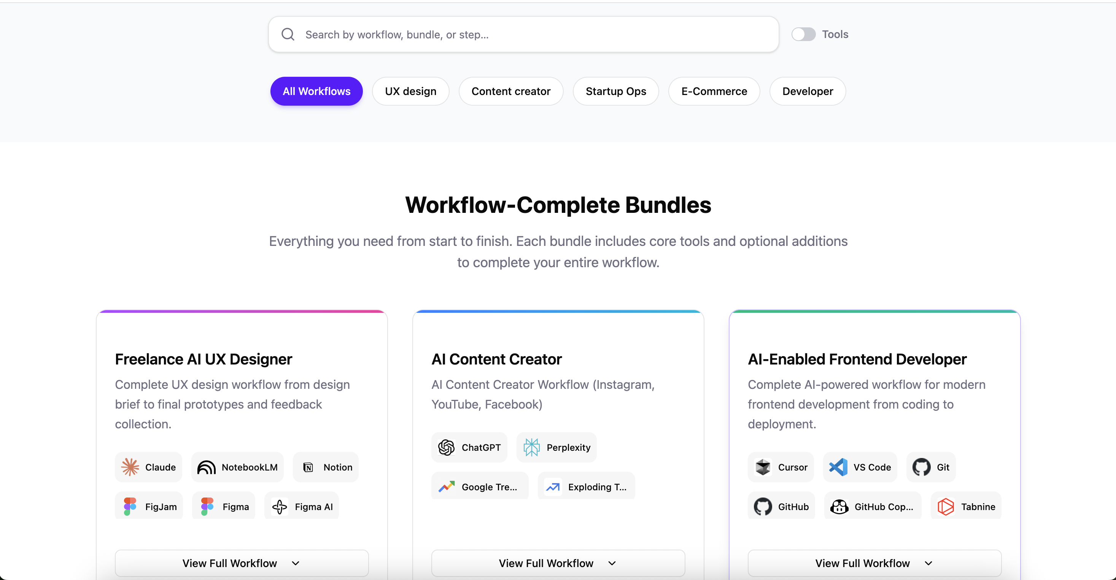Image resolution: width=1116 pixels, height=580 pixels.
Task: Click the ChatGPT logo icon
Action: [446, 447]
